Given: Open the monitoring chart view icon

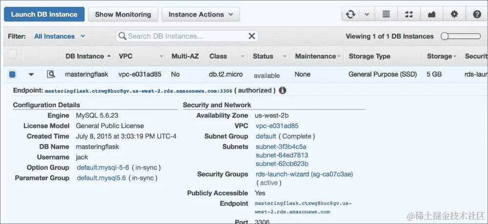Looking at the screenshot, I should pos(432,15).
